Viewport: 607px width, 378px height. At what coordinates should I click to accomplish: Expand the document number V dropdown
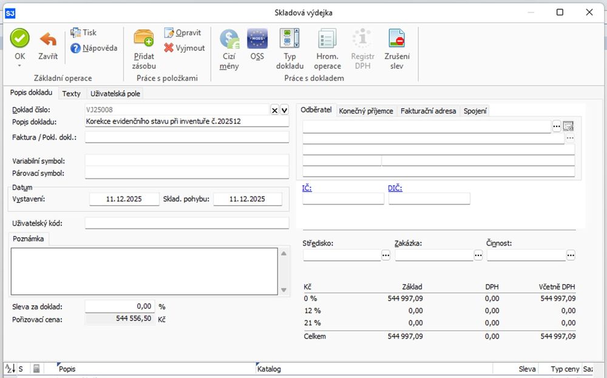(x=284, y=110)
